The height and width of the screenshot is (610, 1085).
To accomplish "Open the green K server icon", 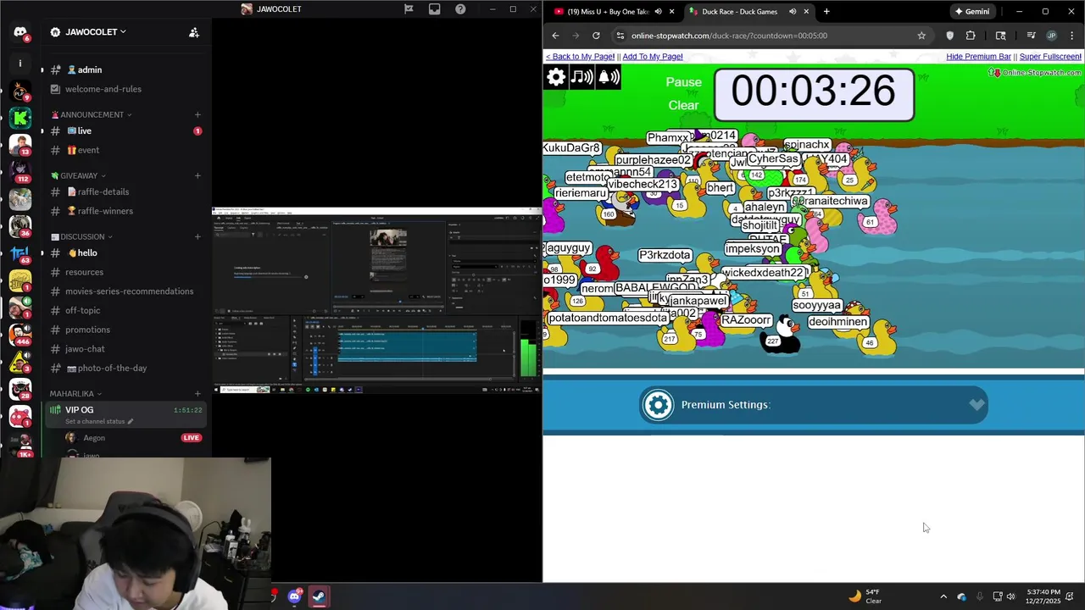I will click(20, 118).
